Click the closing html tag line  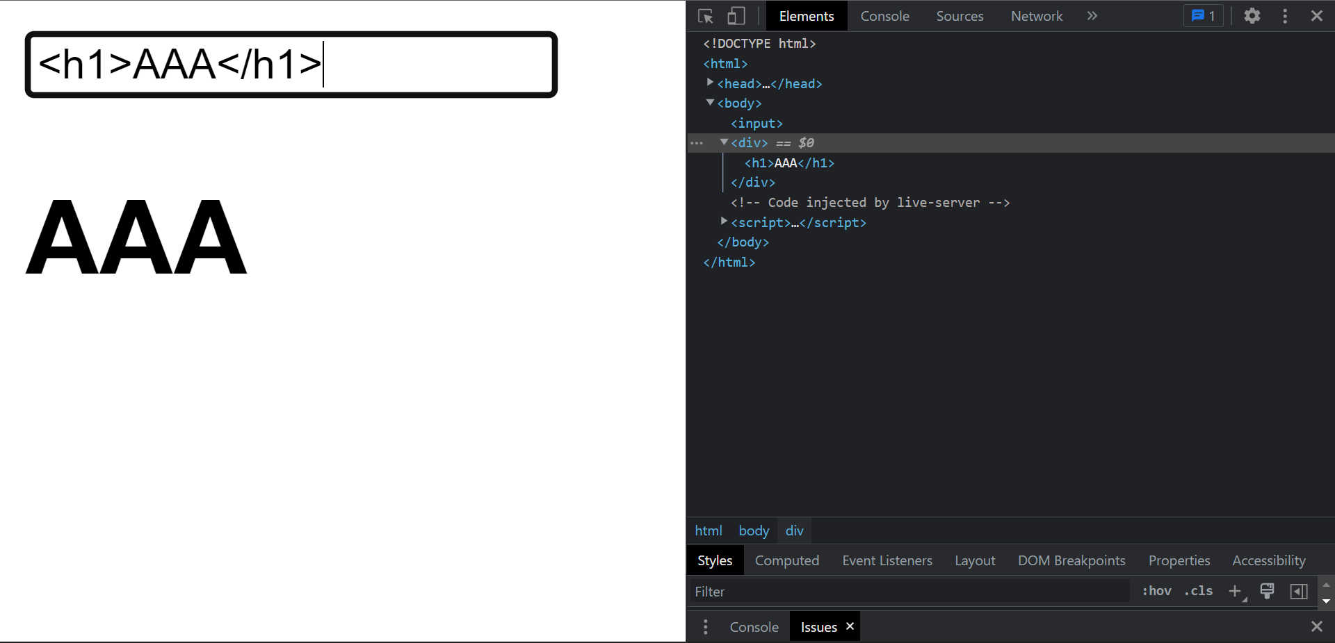729,262
